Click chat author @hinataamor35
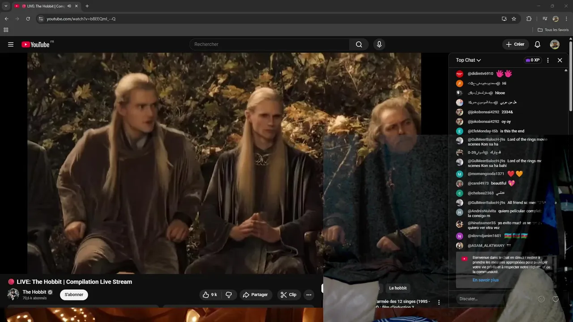 click(482, 223)
